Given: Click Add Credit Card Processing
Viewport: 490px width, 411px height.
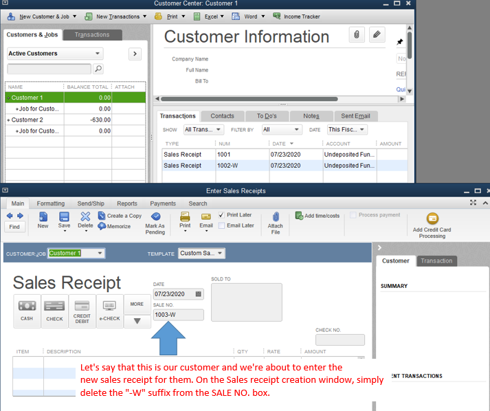Looking at the screenshot, I should [x=432, y=225].
